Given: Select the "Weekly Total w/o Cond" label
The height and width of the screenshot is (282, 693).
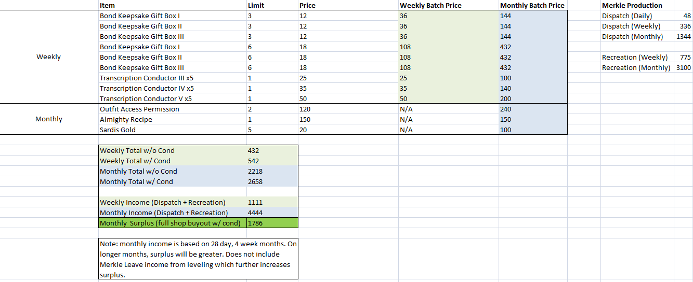Looking at the screenshot, I should 173,150.
